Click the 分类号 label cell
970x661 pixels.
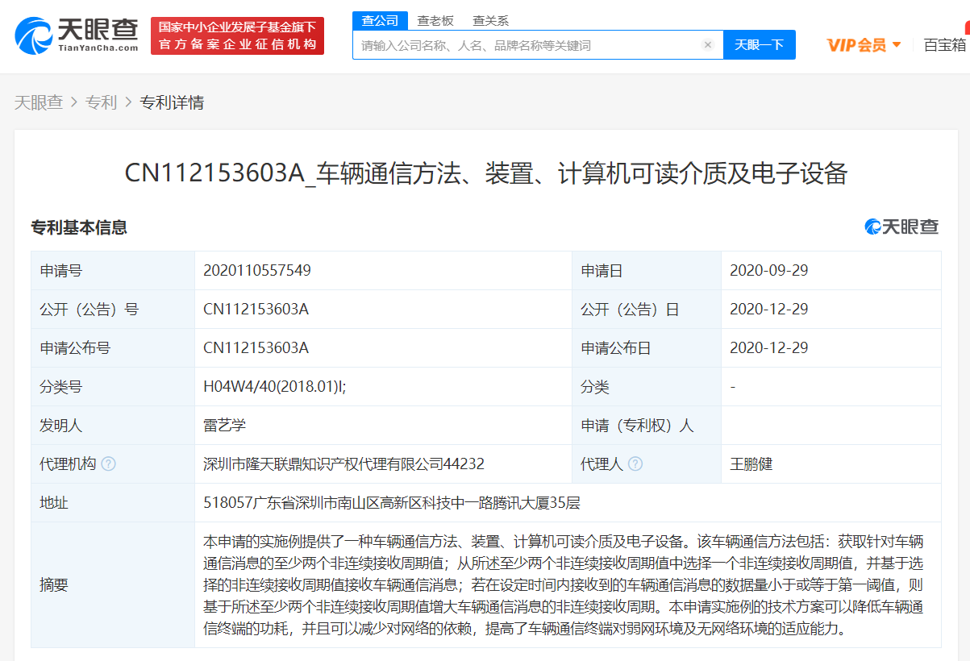coord(113,387)
